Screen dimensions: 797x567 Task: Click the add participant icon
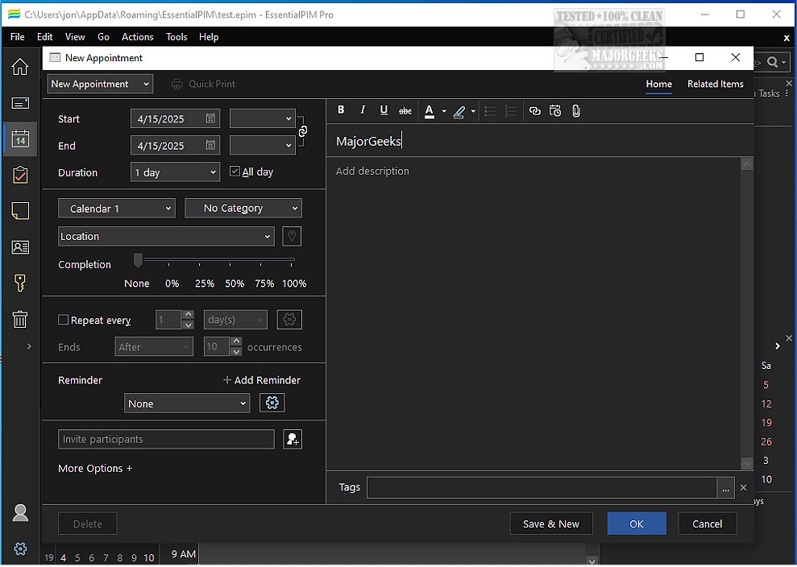pyautogui.click(x=293, y=439)
